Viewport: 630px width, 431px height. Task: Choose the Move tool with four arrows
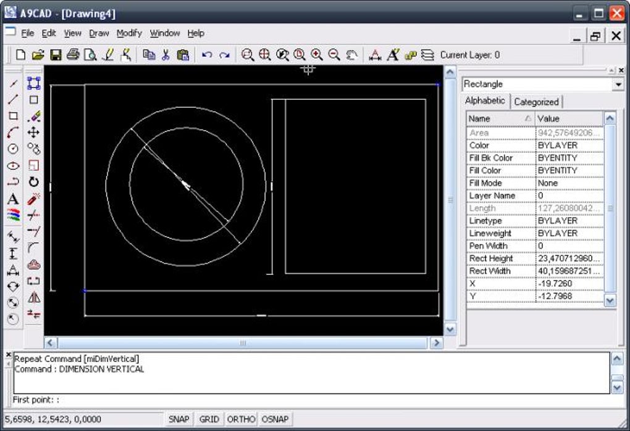point(33,132)
